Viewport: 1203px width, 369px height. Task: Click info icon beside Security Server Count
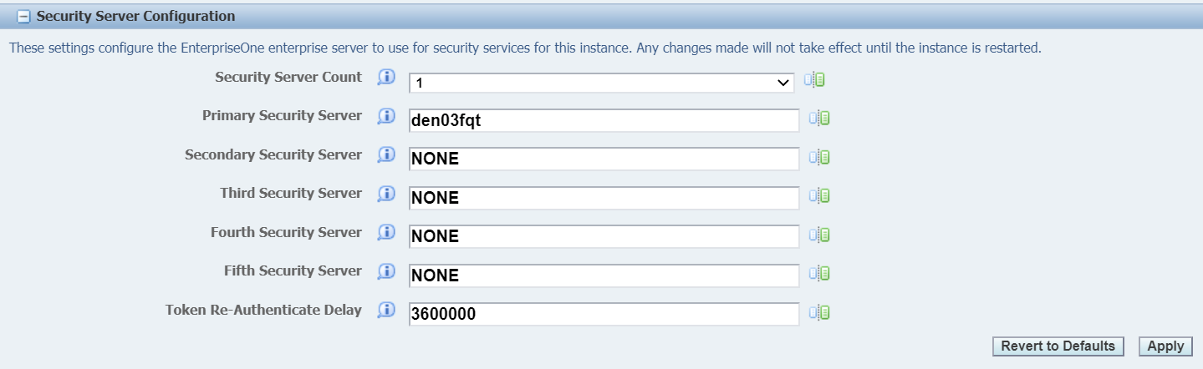385,78
